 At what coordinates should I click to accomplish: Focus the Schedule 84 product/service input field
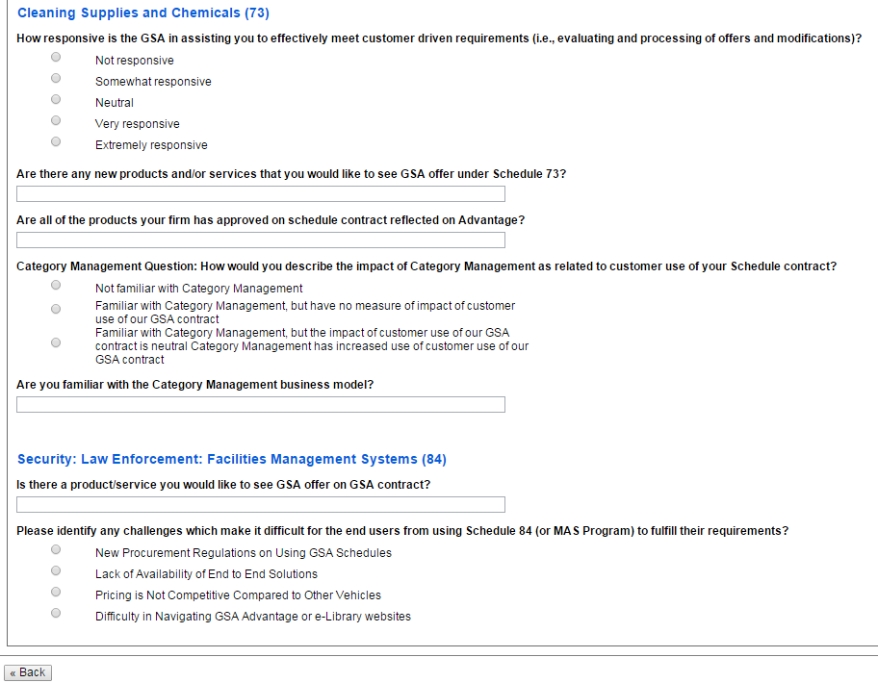[261, 505]
